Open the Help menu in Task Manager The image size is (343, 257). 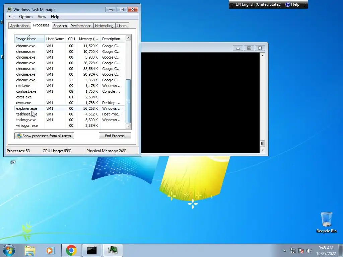55,17
